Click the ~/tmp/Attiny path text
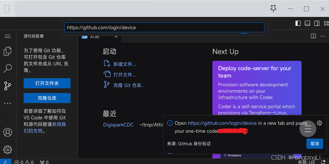This screenshot has height=164, width=329. [x=151, y=125]
